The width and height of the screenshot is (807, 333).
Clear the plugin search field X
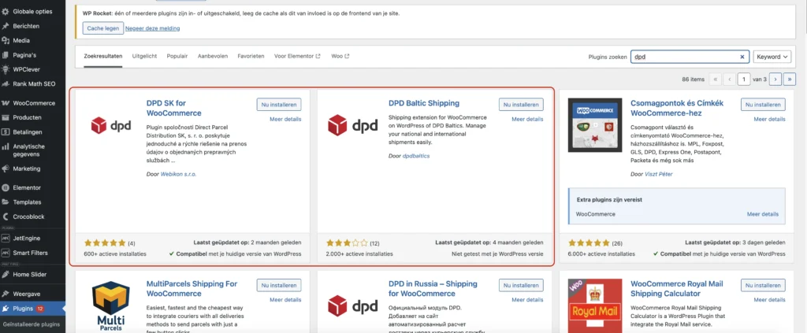[x=742, y=57]
